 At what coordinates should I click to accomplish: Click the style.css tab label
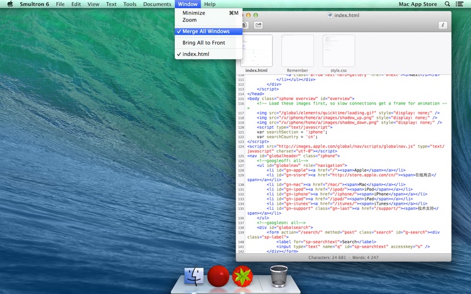pyautogui.click(x=339, y=71)
